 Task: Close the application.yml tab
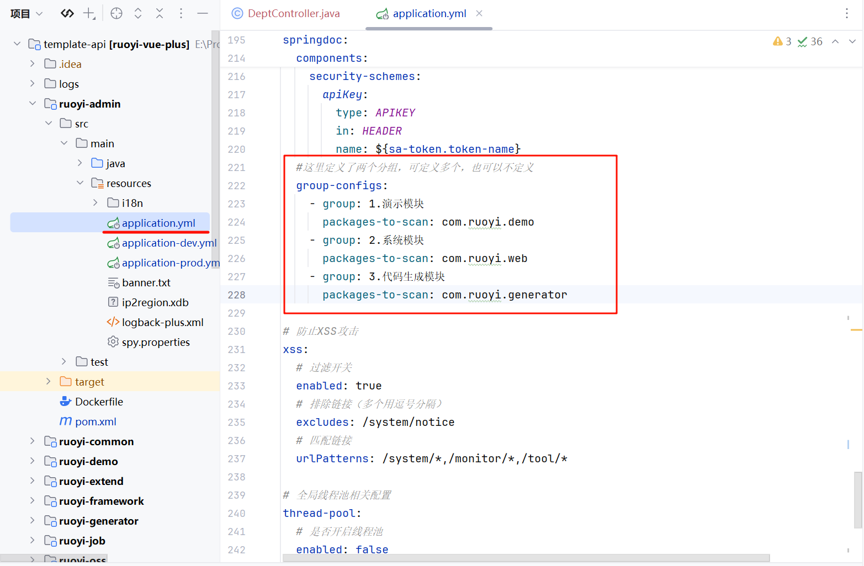point(479,13)
